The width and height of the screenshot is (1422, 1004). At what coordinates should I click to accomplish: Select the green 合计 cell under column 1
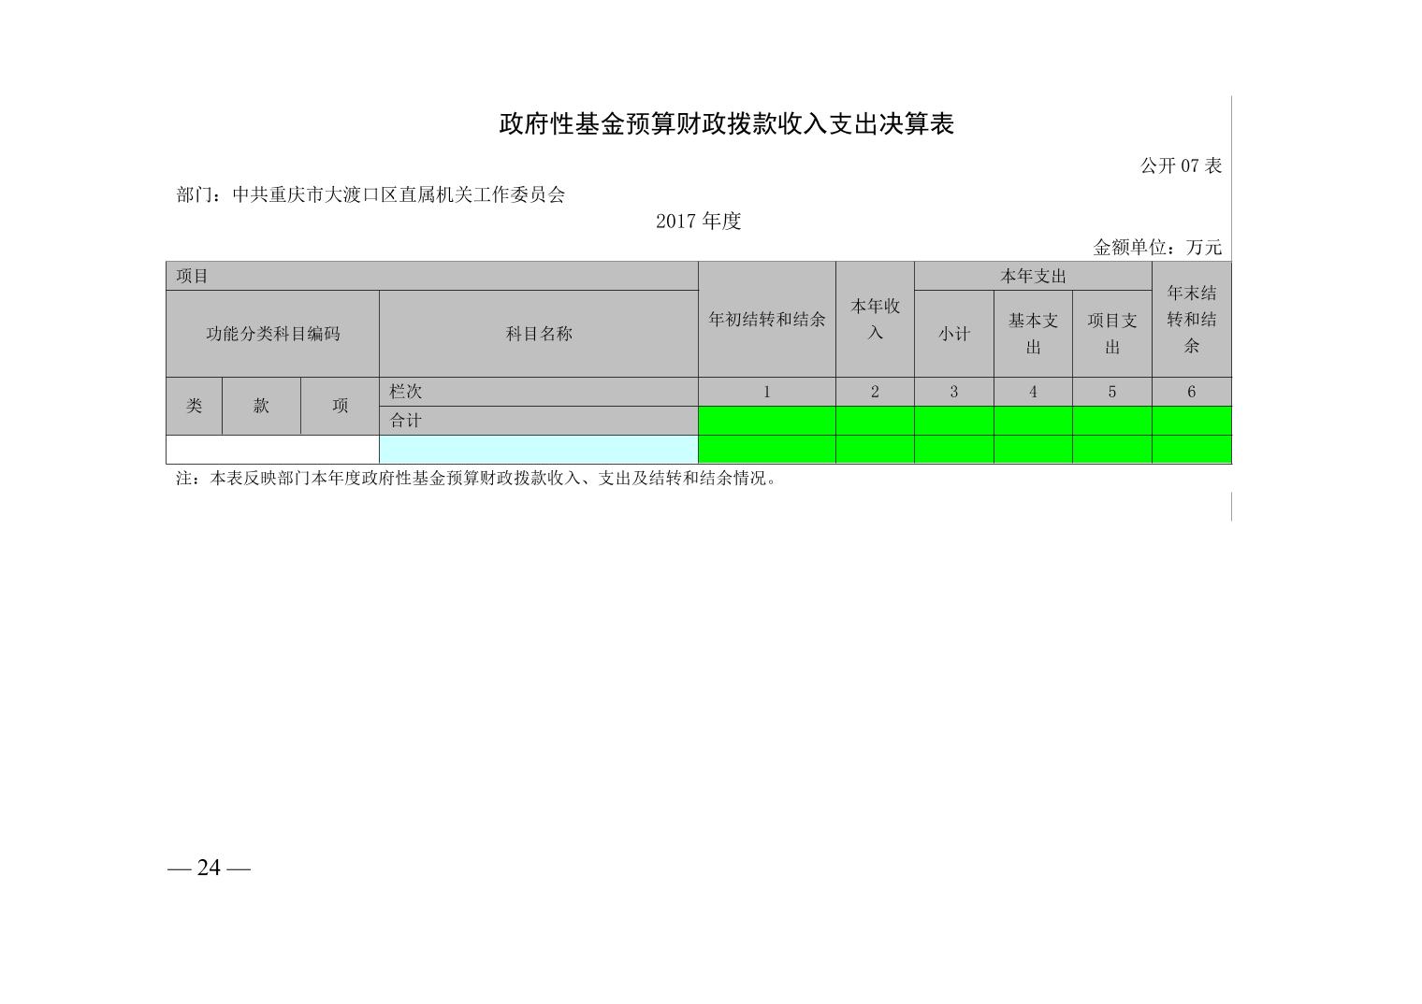[x=766, y=421]
